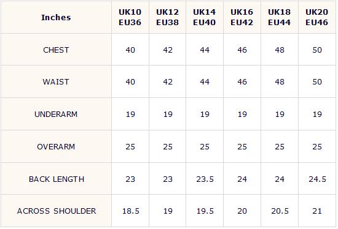The width and height of the screenshot is (338, 229).
Task: Select the UK18 EU44 column header
Action: pyautogui.click(x=280, y=17)
